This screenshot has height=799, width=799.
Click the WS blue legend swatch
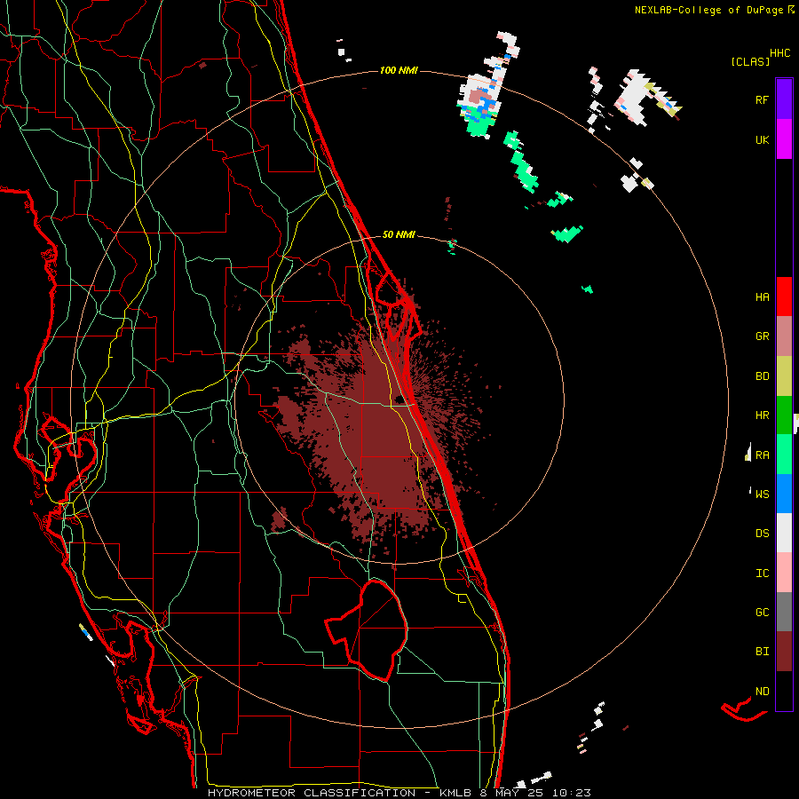(784, 494)
